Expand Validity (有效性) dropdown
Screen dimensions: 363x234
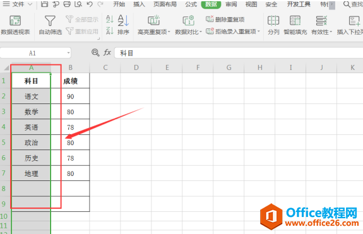coord(331,32)
